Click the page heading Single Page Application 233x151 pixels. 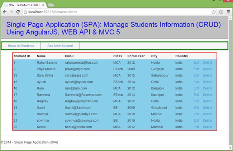(113, 28)
